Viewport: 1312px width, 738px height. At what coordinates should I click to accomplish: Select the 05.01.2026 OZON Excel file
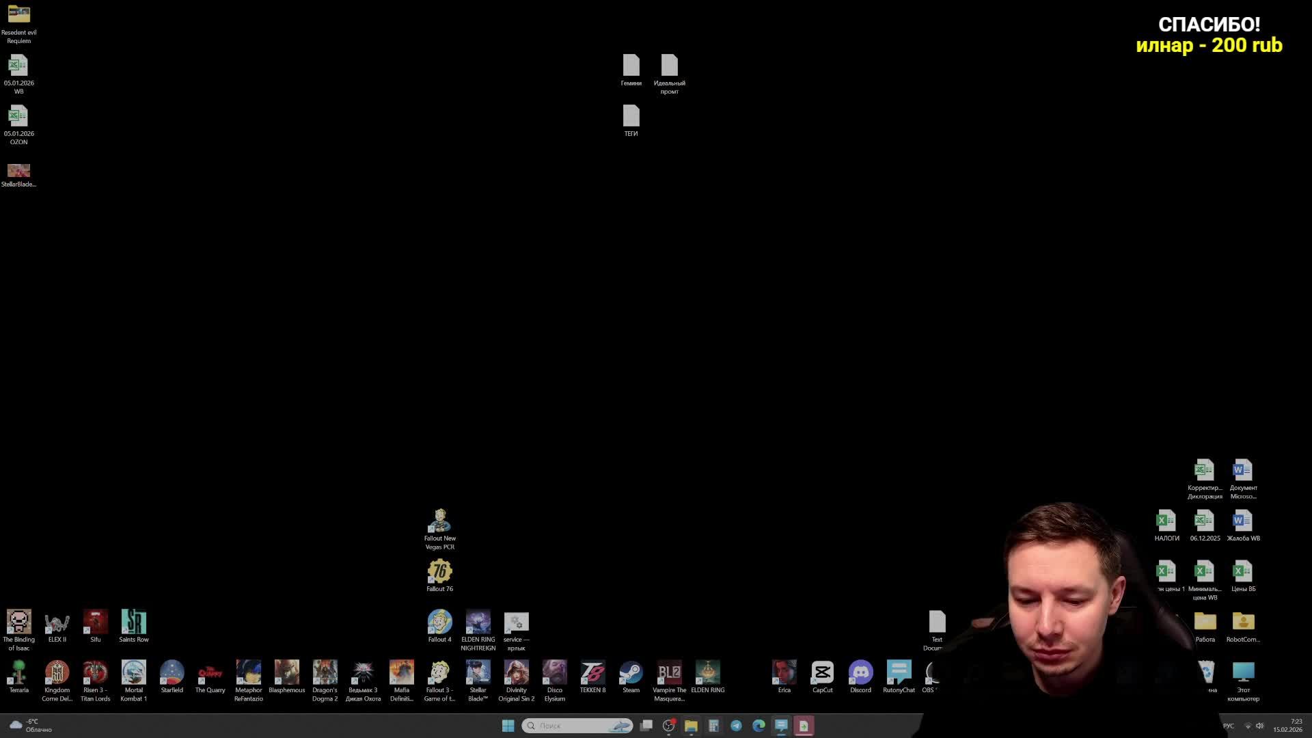tap(18, 117)
